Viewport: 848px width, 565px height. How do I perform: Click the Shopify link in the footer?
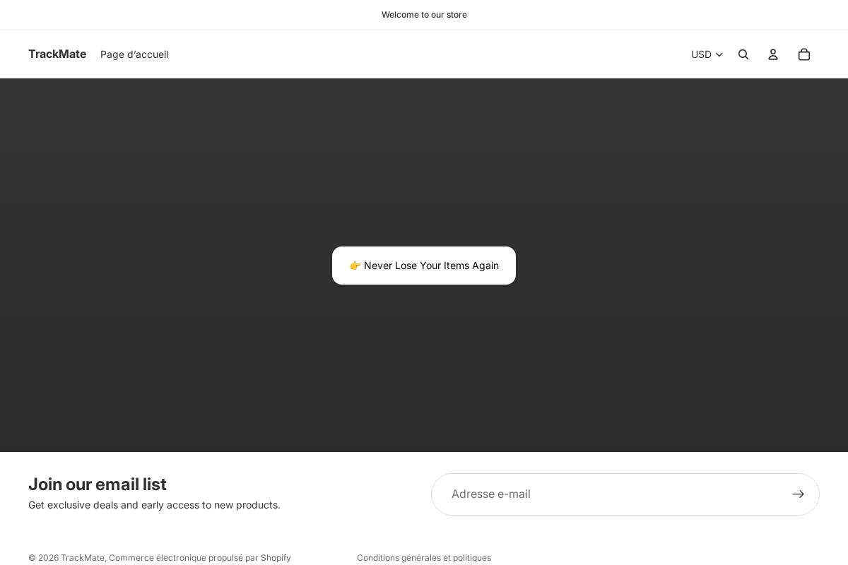click(276, 558)
